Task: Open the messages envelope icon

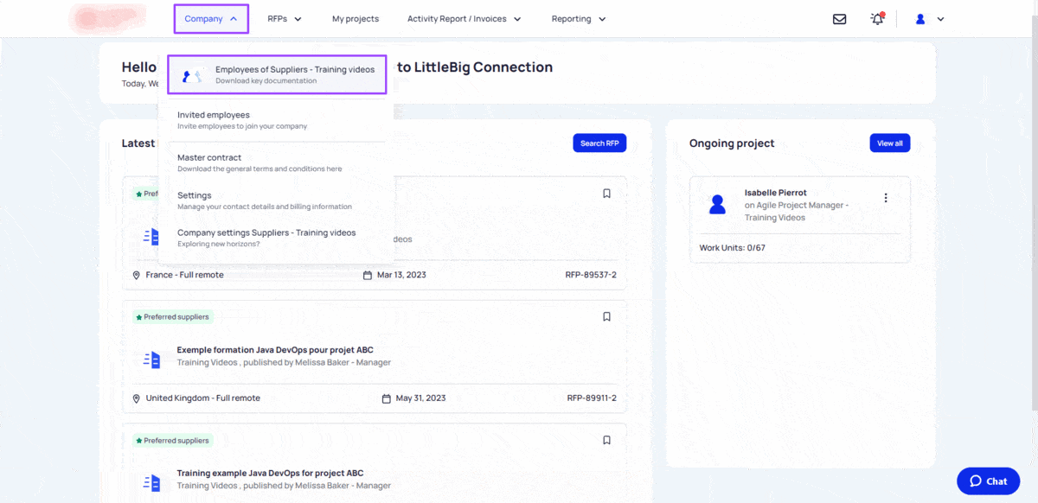Action: (839, 19)
